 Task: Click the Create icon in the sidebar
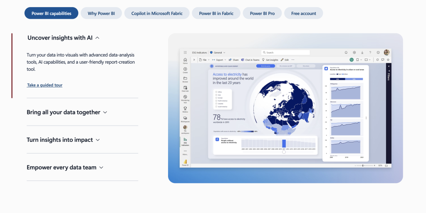click(x=185, y=69)
